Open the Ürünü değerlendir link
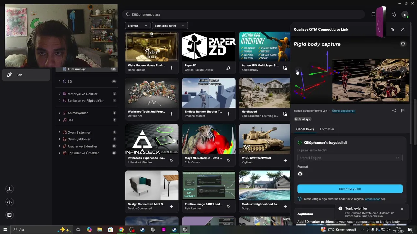The width and height of the screenshot is (417, 234). pyautogui.click(x=344, y=111)
